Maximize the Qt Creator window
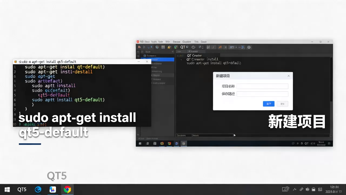346x195 pixels. point(321,42)
